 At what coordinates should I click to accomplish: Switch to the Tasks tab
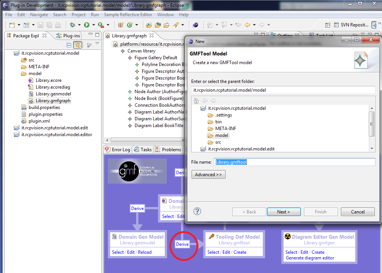143,150
